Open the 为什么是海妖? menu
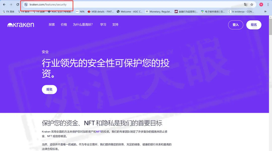 click(83, 25)
